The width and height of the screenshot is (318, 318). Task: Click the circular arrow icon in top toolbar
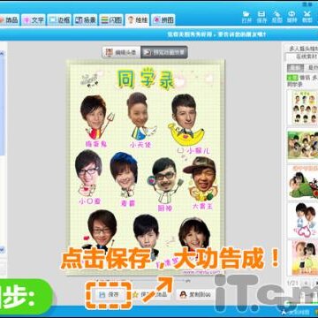pyautogui.click(x=291, y=17)
